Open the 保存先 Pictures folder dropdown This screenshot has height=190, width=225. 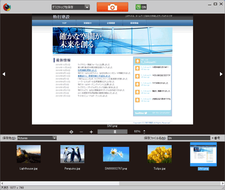(37, 138)
